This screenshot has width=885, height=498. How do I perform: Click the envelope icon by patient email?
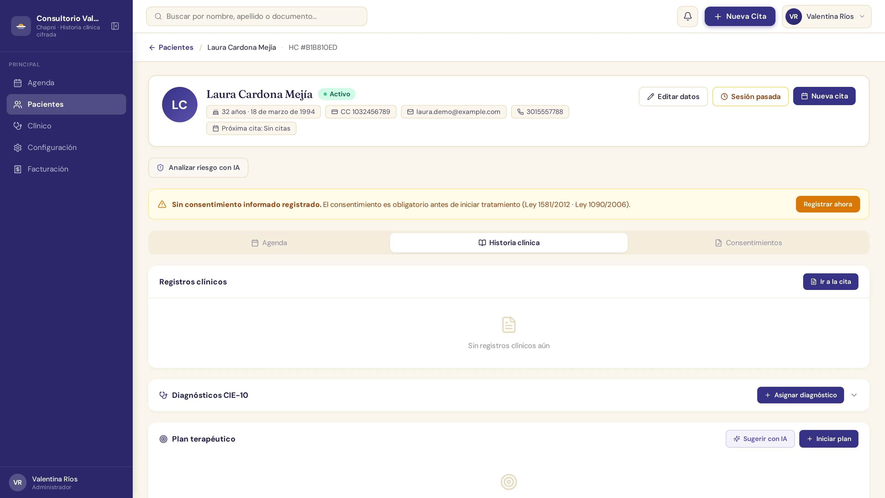[410, 112]
